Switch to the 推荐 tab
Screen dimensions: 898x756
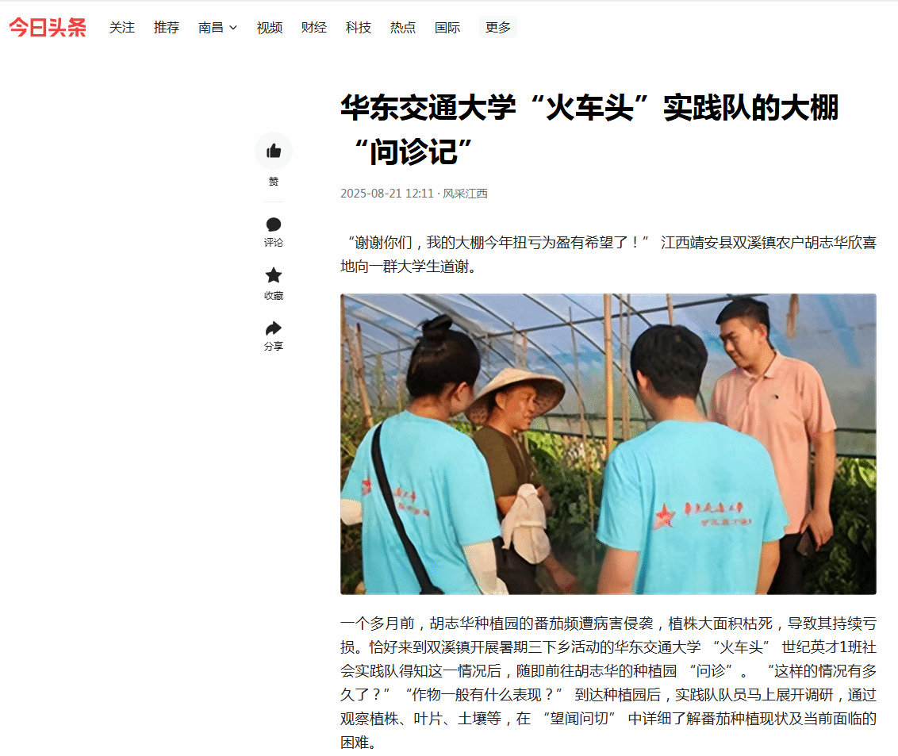coord(167,28)
